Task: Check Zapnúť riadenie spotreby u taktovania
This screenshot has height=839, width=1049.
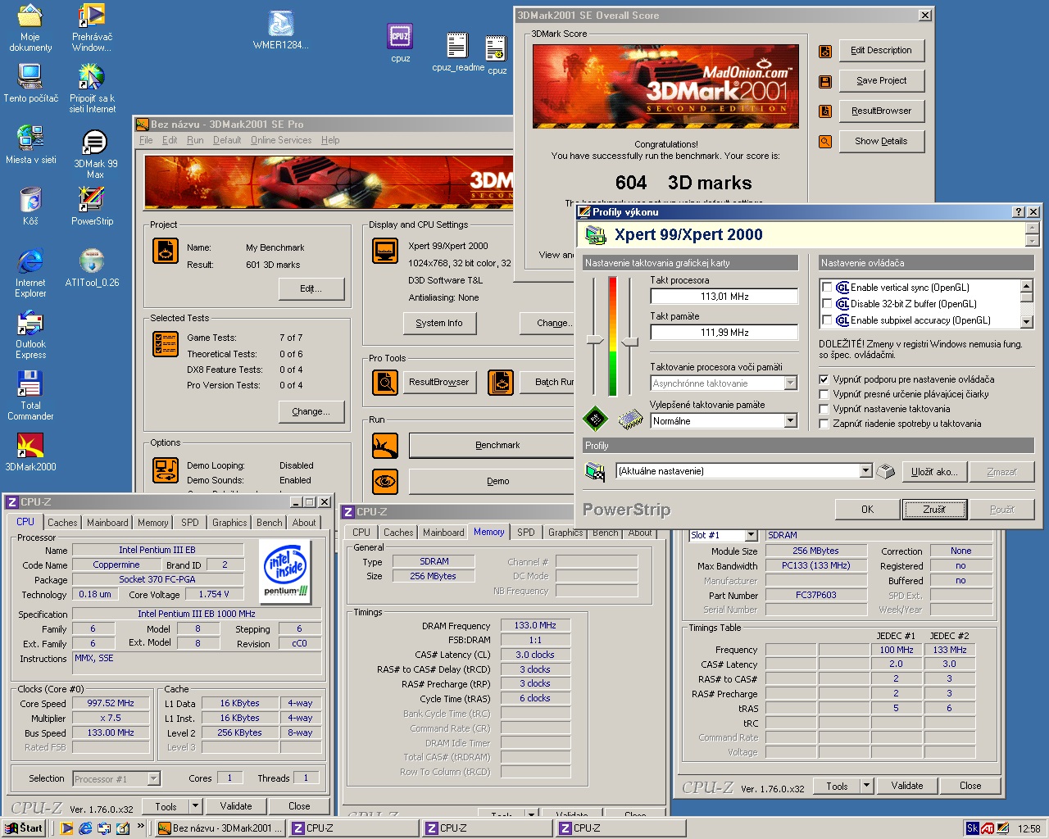Action: (824, 424)
